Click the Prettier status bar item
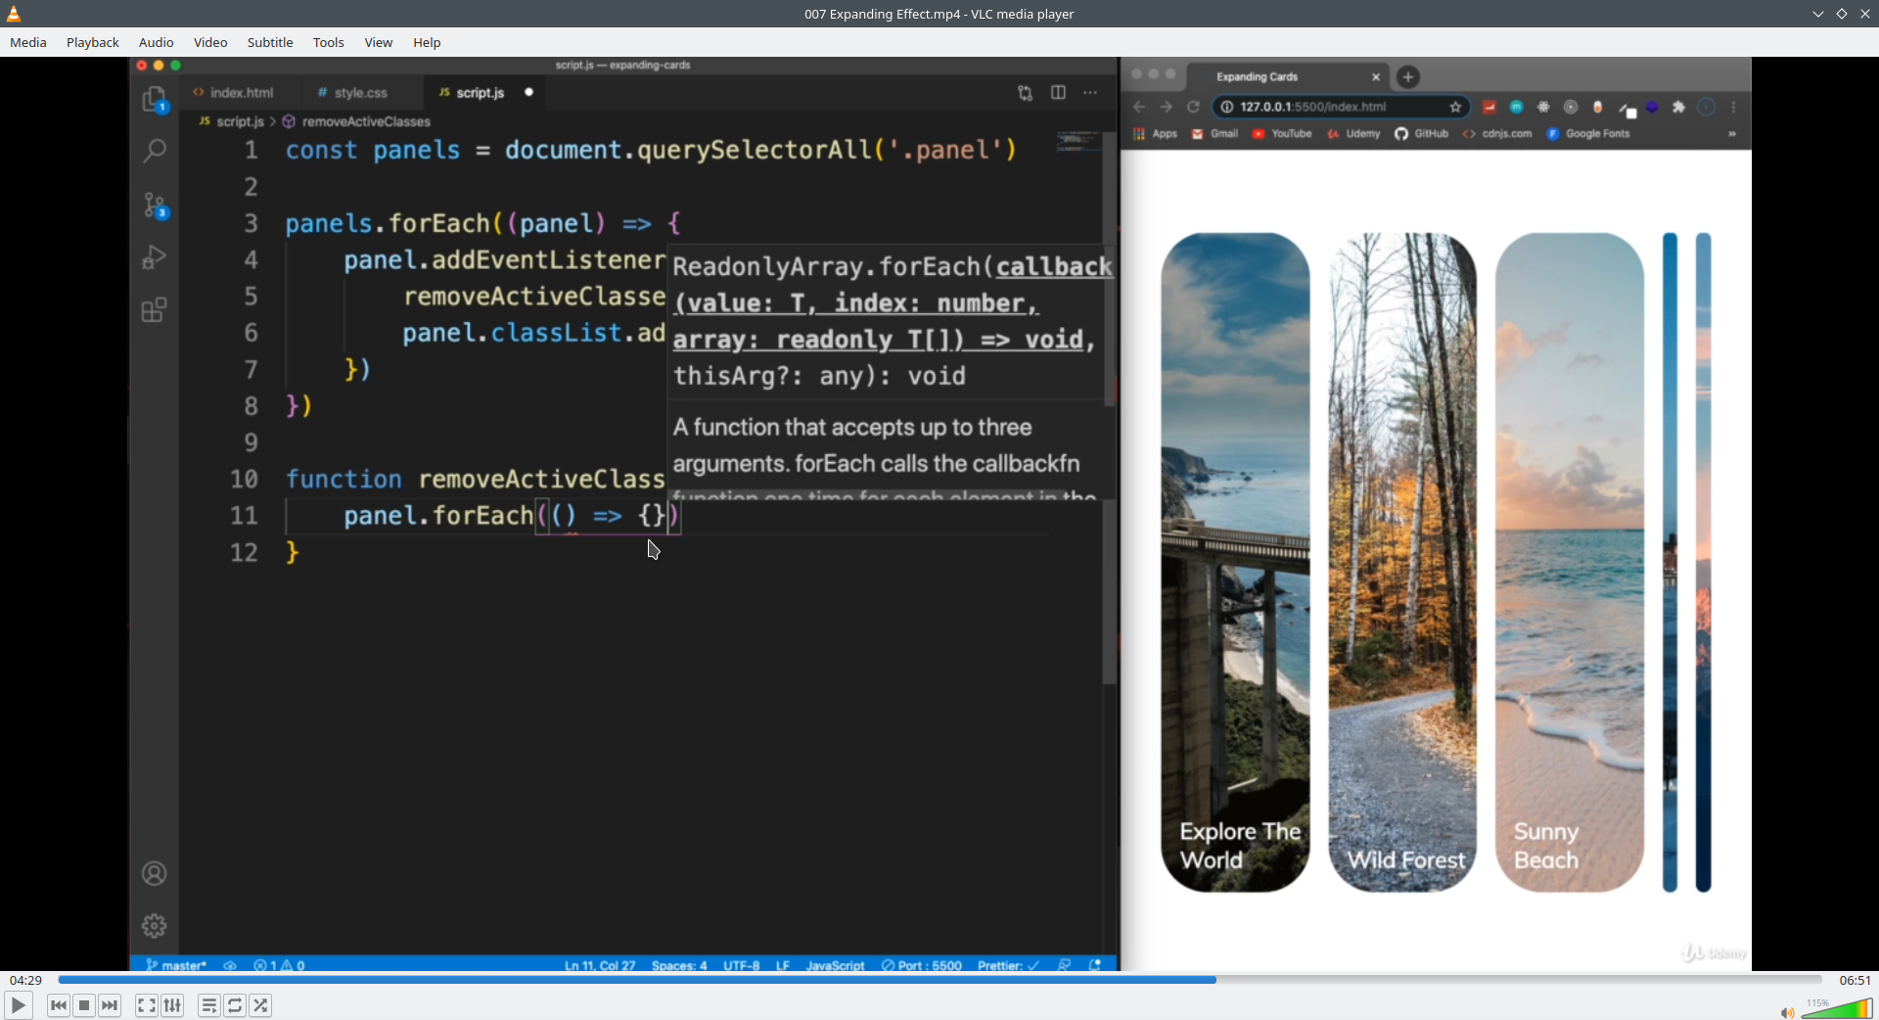Image resolution: width=1879 pixels, height=1020 pixels. click(1008, 965)
